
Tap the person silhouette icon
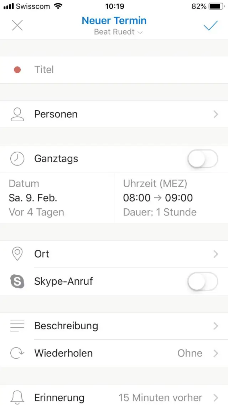[x=17, y=114]
